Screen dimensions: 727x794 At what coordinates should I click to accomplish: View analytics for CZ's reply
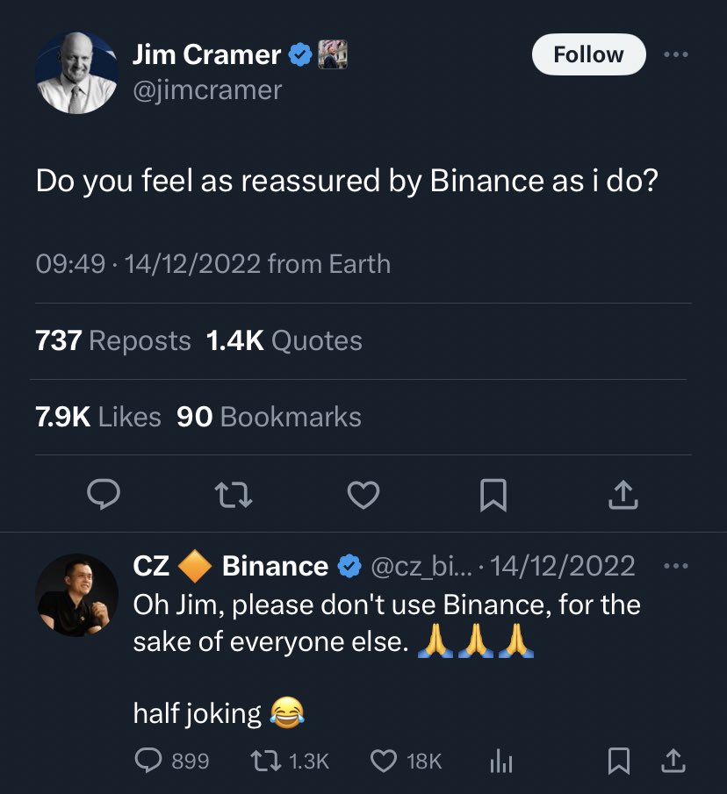[501, 761]
